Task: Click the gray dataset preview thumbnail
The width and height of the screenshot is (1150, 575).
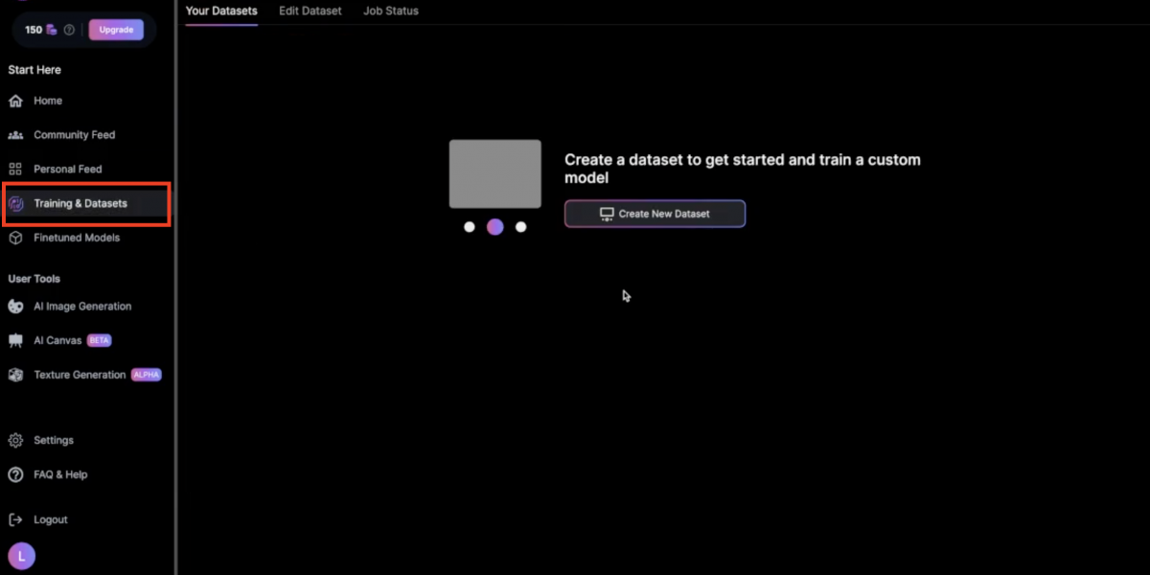Action: pos(495,173)
